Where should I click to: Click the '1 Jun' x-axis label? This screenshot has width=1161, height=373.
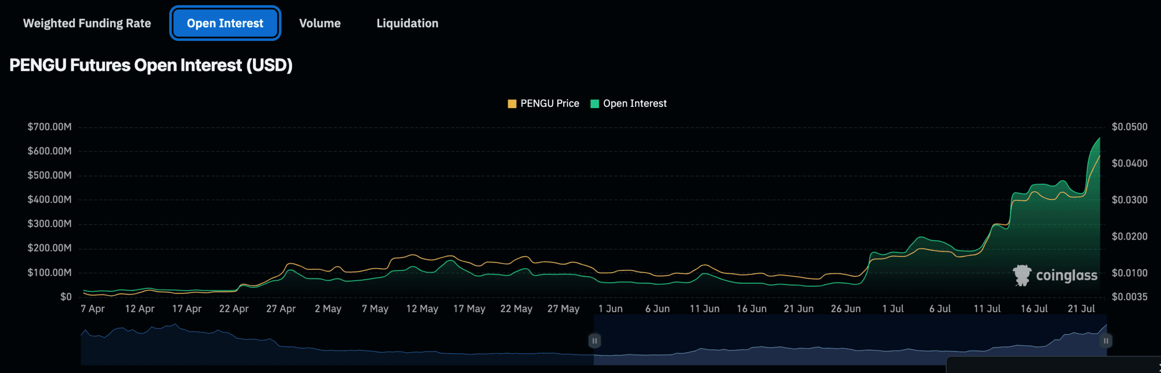pos(610,309)
